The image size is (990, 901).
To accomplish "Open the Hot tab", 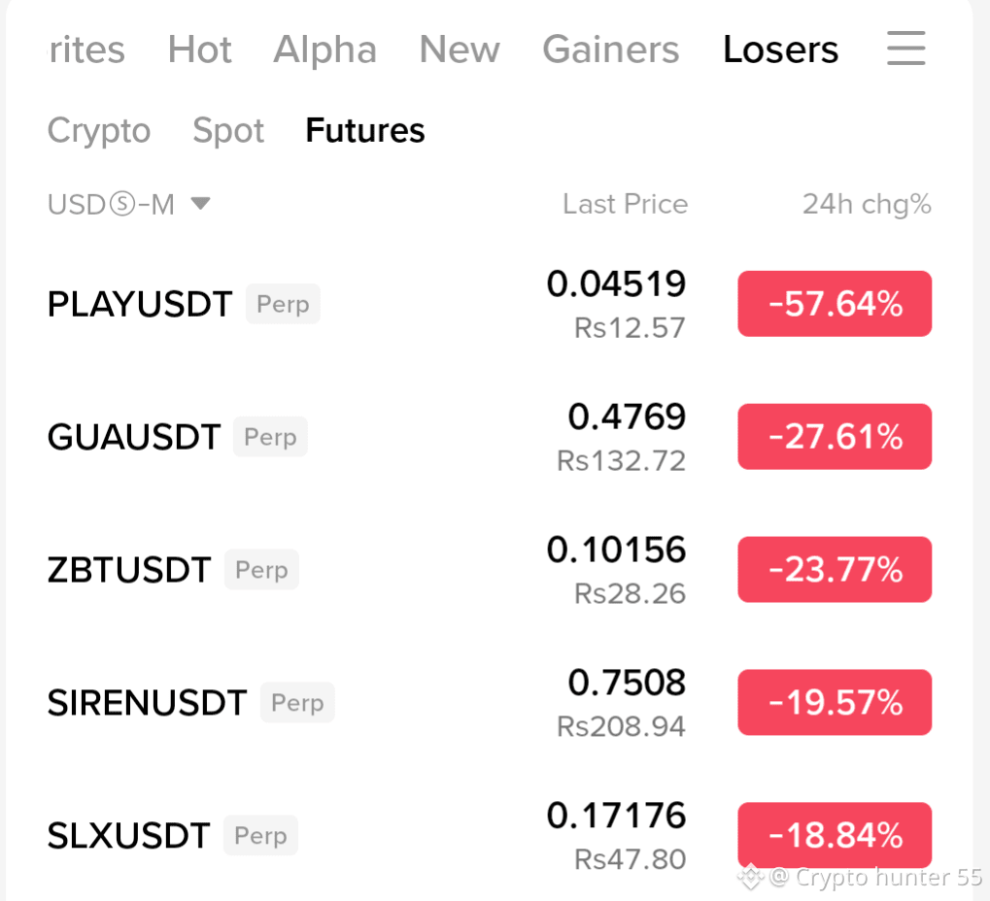I will 199,50.
